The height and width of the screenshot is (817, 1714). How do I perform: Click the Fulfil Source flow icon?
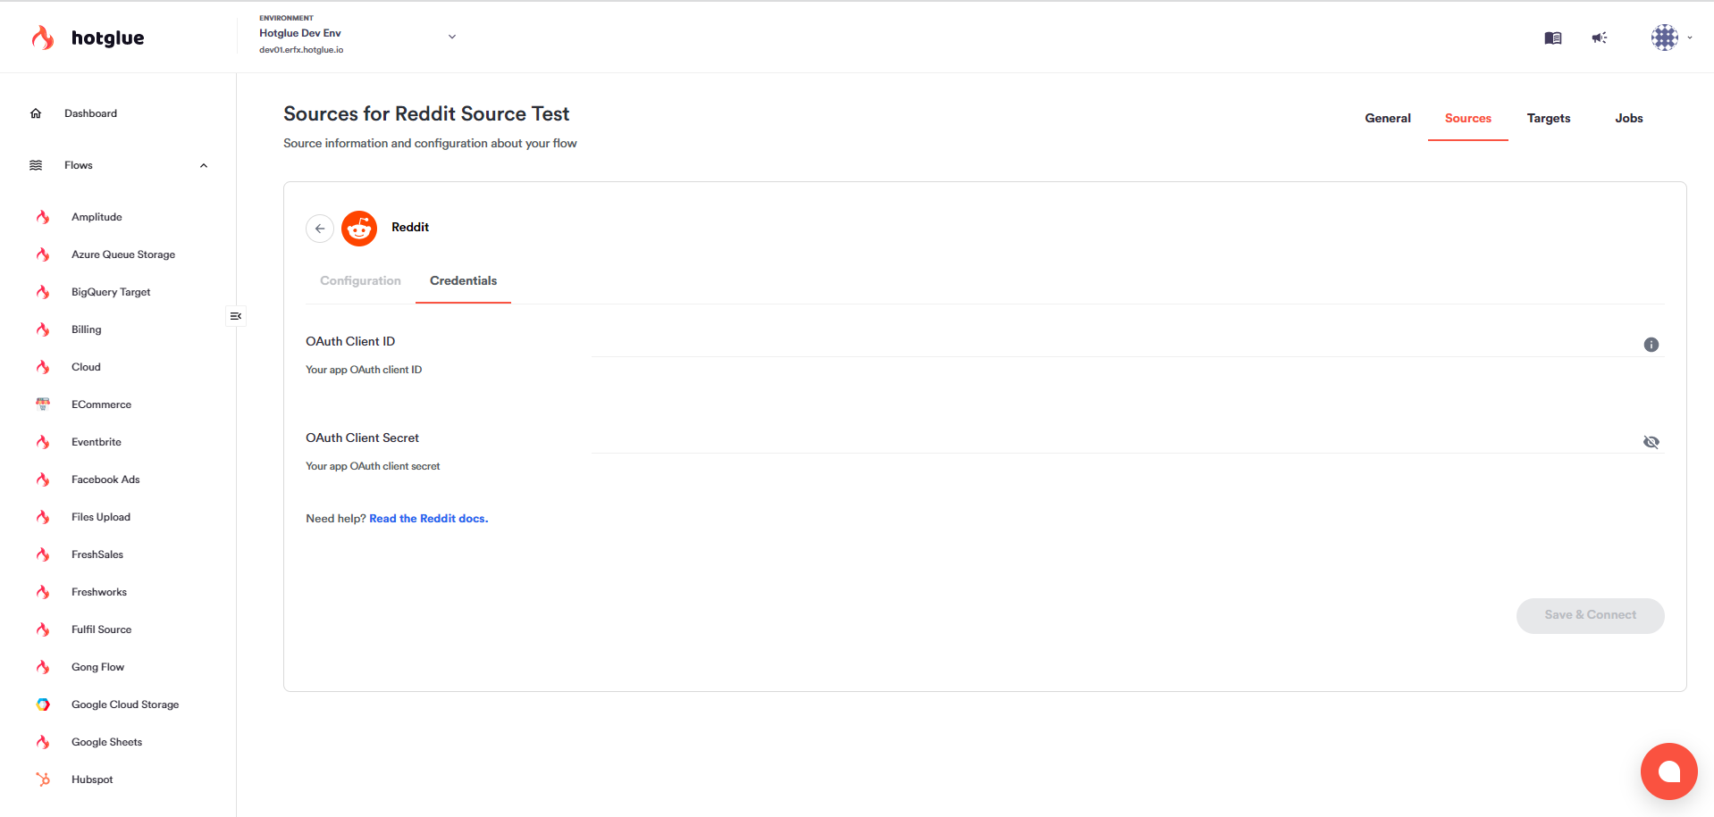point(43,629)
